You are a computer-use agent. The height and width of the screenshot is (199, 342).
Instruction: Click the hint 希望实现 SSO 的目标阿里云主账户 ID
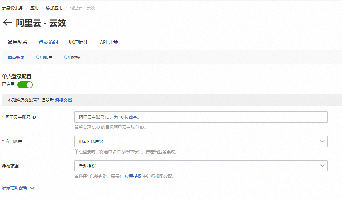pos(110,127)
